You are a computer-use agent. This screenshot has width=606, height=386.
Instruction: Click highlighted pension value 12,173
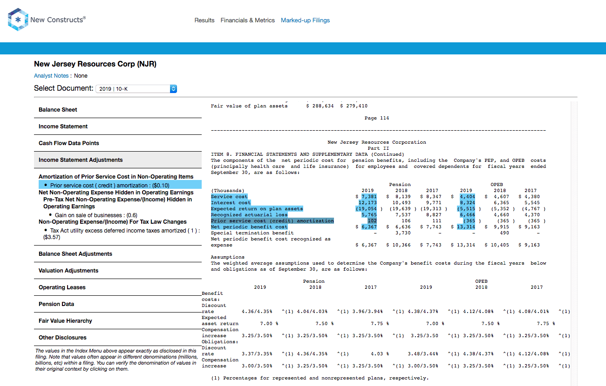368,203
